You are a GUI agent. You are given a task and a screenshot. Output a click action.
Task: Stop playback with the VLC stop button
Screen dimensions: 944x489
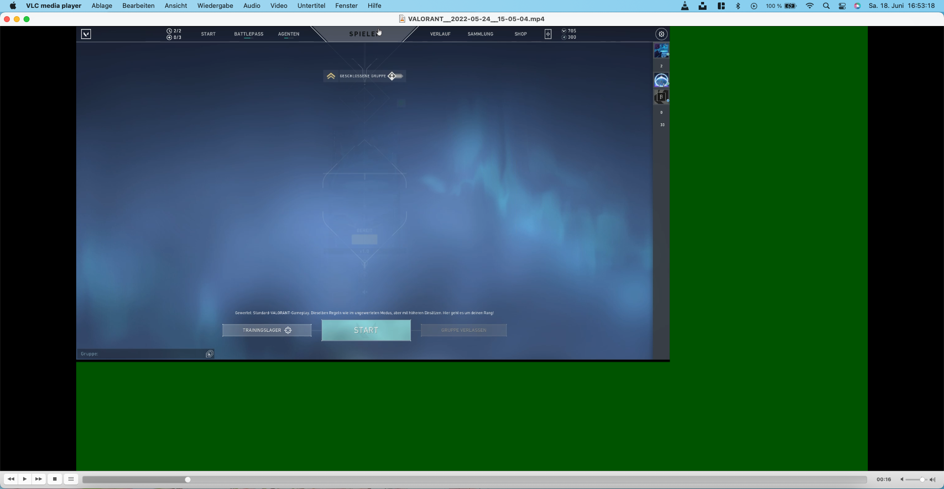55,479
